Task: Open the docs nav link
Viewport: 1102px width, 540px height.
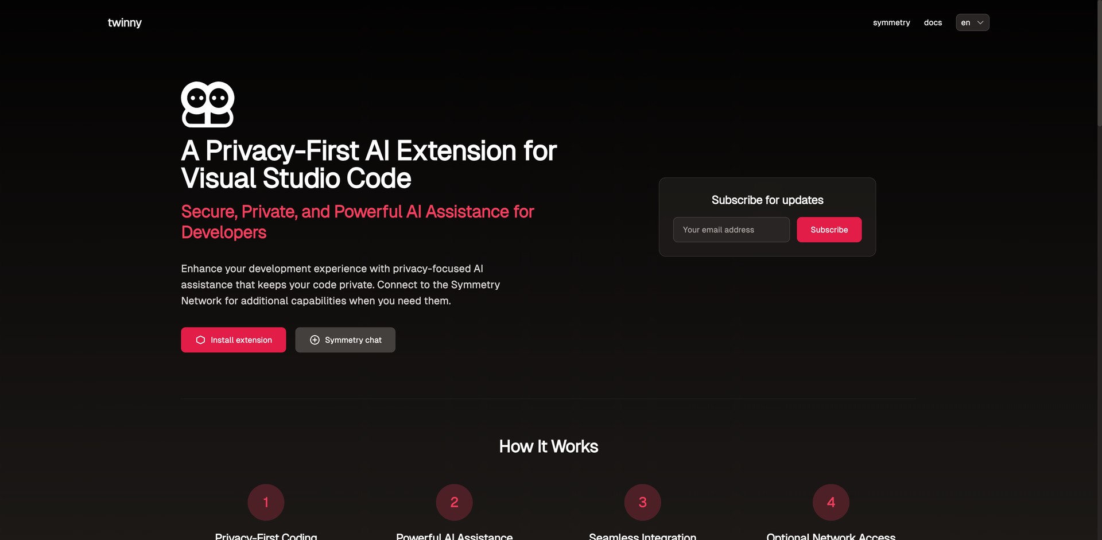Action: pyautogui.click(x=933, y=22)
